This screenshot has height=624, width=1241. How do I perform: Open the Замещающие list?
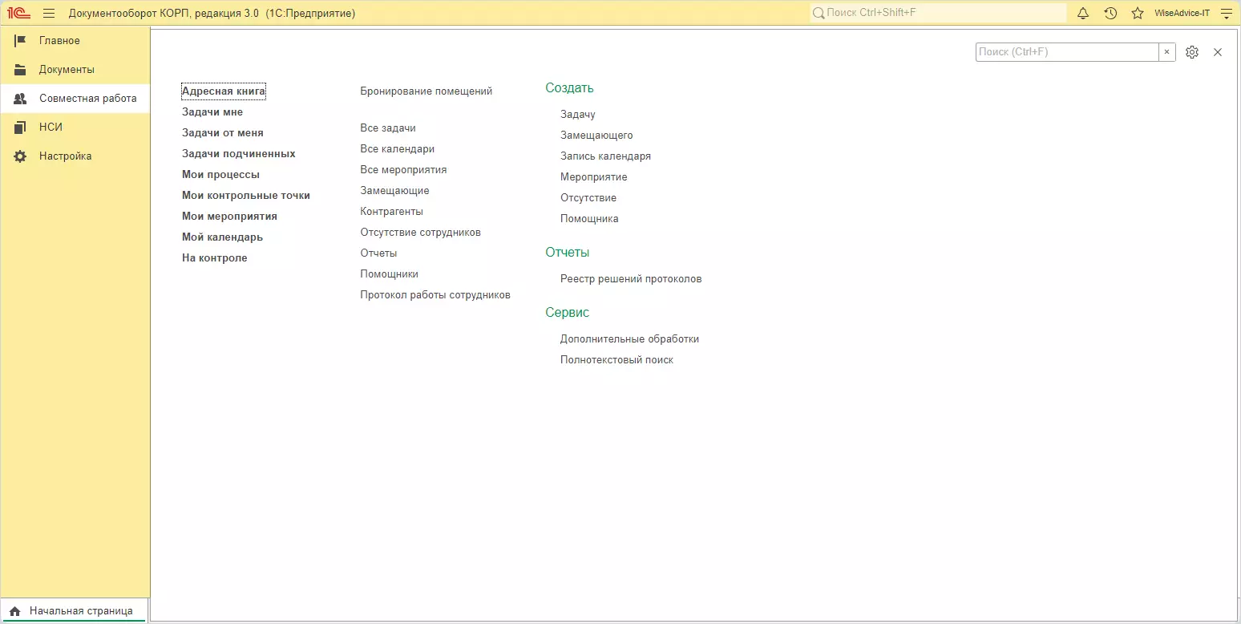(x=394, y=191)
